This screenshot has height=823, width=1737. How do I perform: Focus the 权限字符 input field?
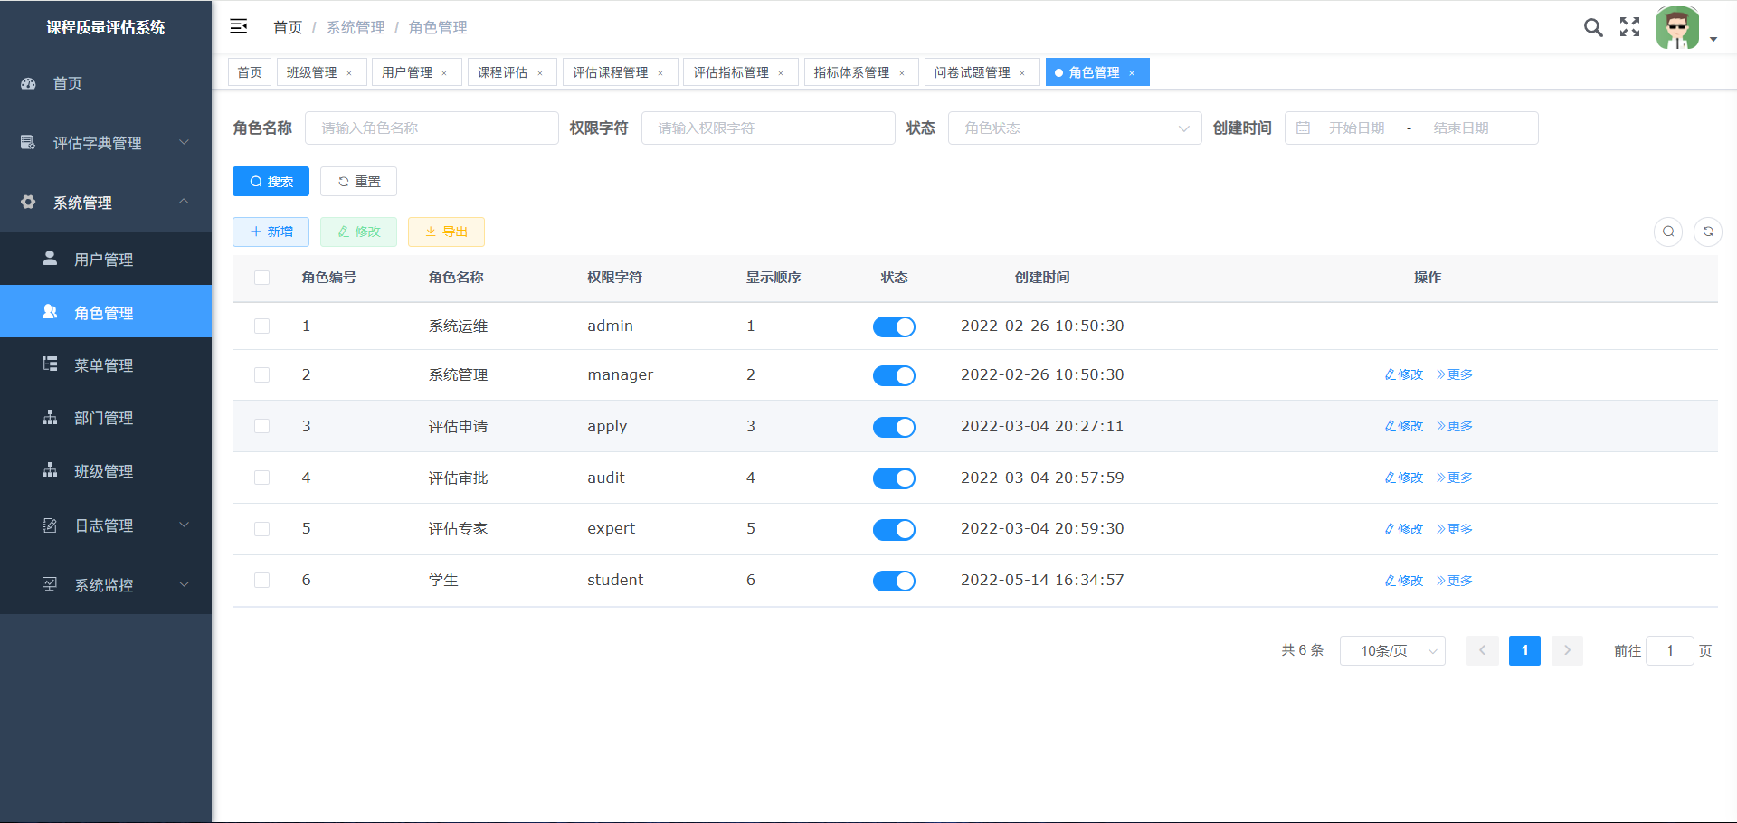coord(768,128)
